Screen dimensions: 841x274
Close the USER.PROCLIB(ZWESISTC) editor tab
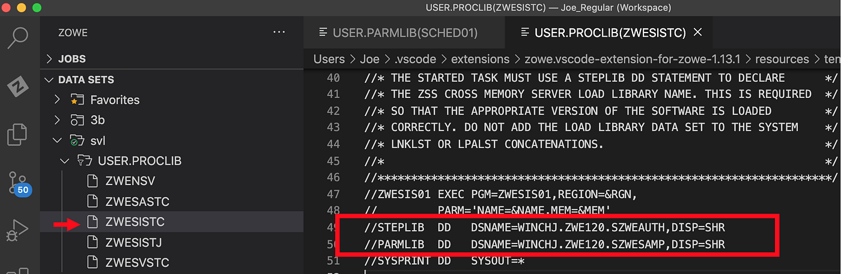tap(697, 32)
